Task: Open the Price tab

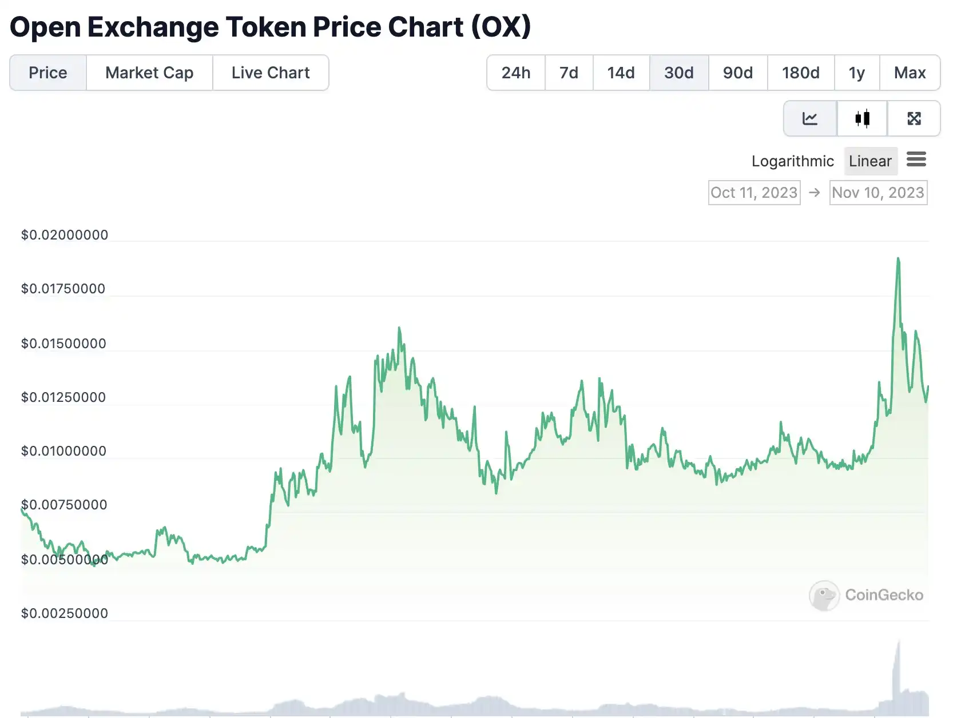Action: pyautogui.click(x=48, y=73)
